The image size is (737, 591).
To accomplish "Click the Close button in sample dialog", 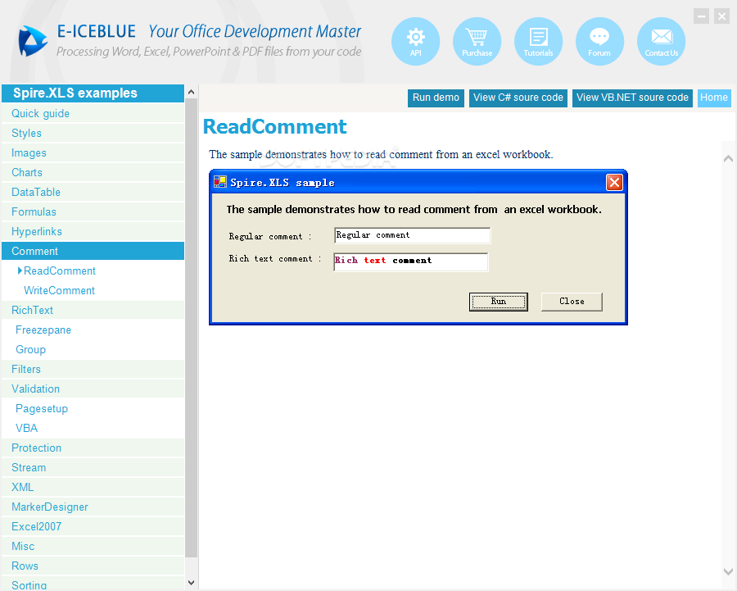I will [x=572, y=302].
